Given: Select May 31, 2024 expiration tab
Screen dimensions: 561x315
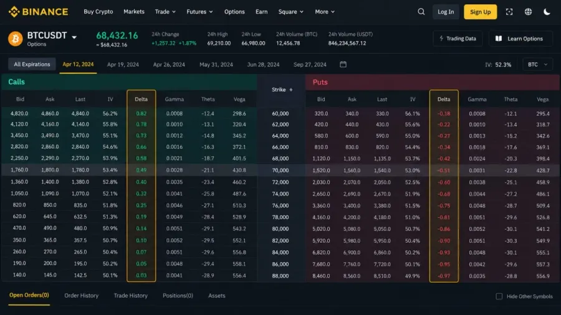Looking at the screenshot, I should point(216,65).
